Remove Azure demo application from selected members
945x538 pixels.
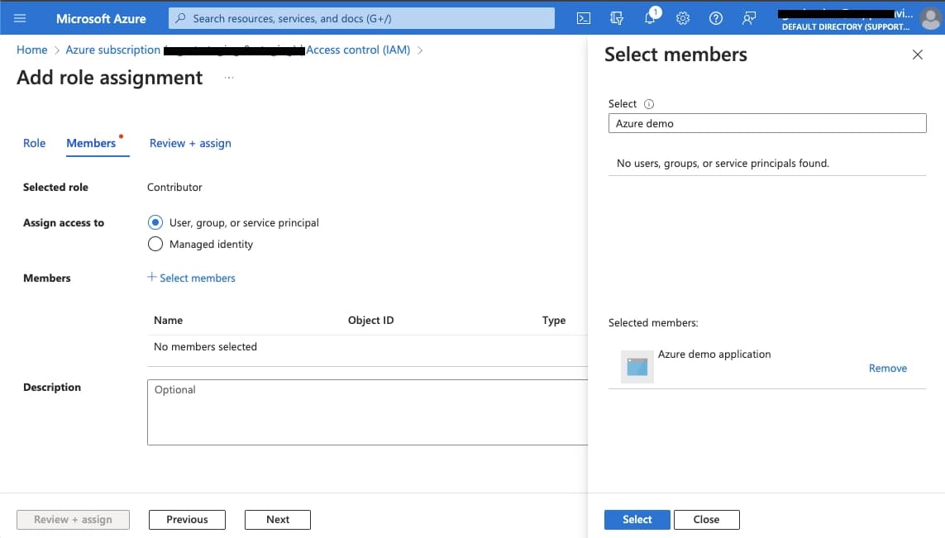coord(887,368)
